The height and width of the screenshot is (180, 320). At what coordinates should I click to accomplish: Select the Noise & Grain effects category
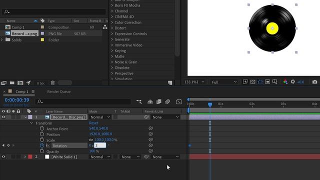125,62
